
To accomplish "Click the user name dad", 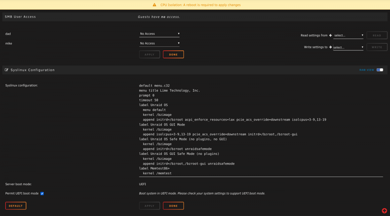I will [8, 34].
